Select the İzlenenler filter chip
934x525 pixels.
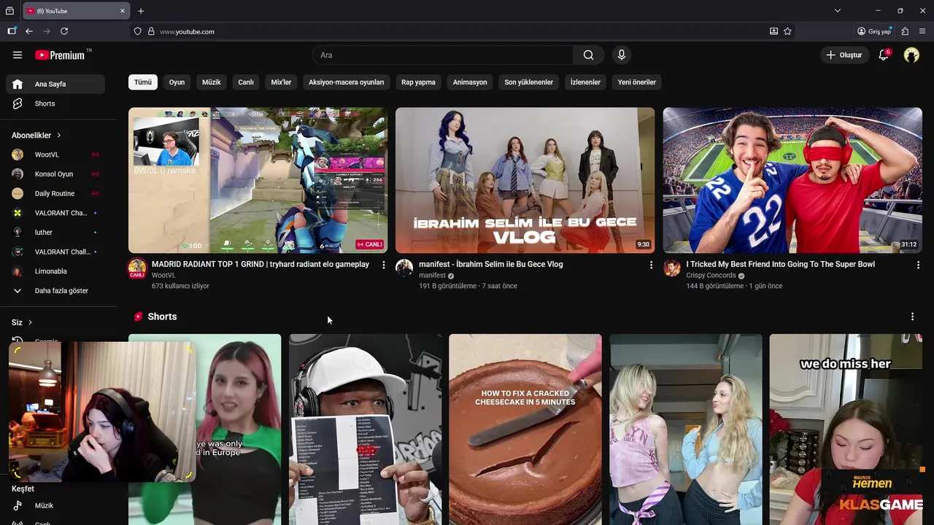[x=585, y=82]
